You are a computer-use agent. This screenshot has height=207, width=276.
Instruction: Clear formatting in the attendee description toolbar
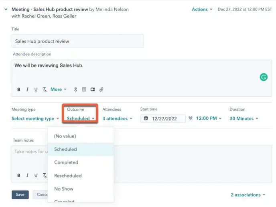(x=45, y=89)
